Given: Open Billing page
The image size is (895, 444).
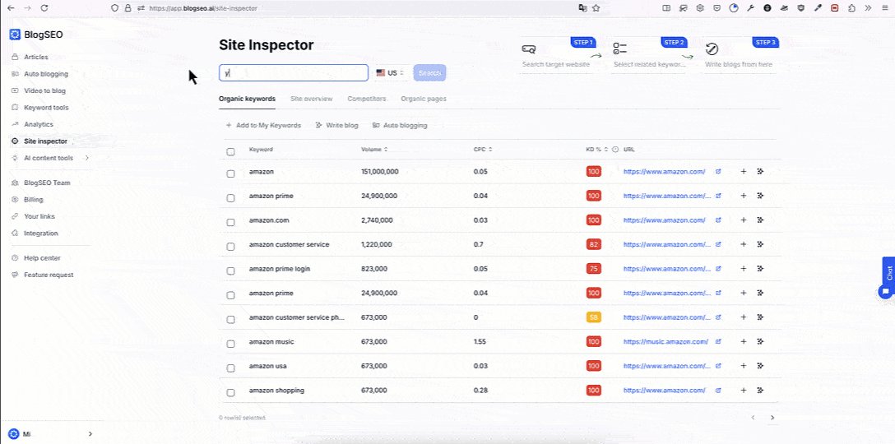Looking at the screenshot, I should (x=33, y=200).
